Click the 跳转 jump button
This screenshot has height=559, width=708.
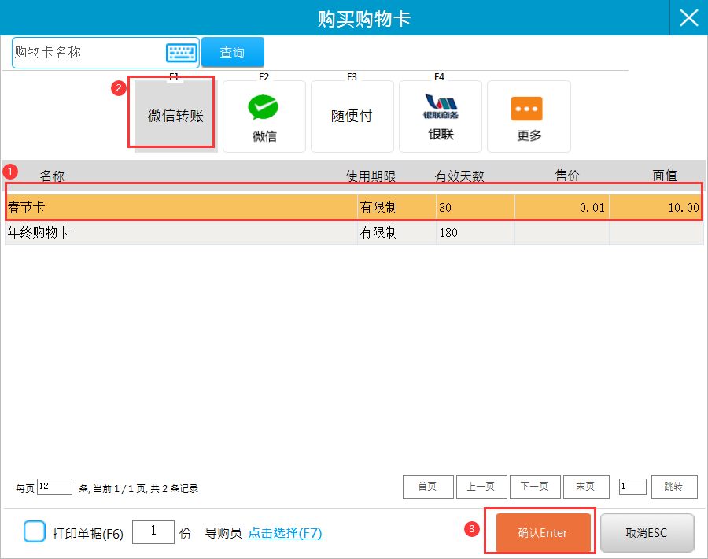pos(673,487)
